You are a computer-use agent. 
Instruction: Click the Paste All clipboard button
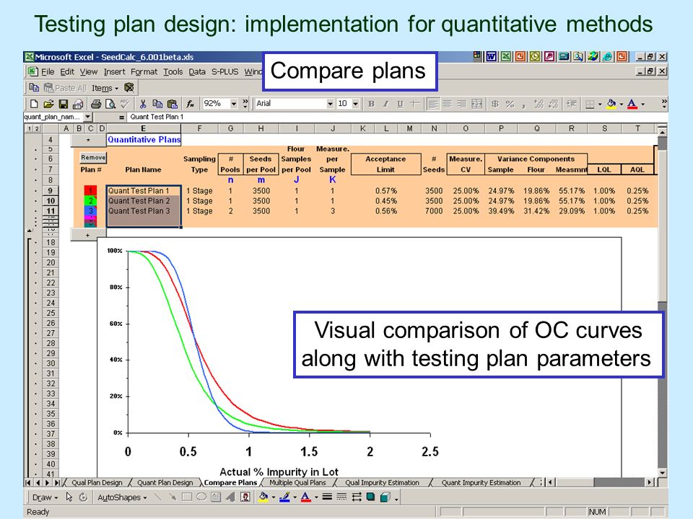tap(65, 88)
